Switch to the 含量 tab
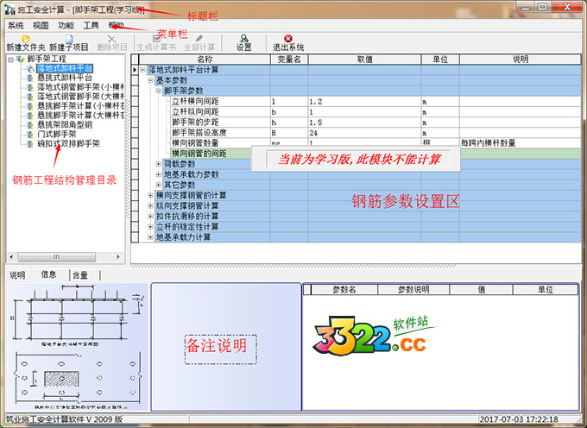Viewport: 587px width, 428px height. click(79, 275)
